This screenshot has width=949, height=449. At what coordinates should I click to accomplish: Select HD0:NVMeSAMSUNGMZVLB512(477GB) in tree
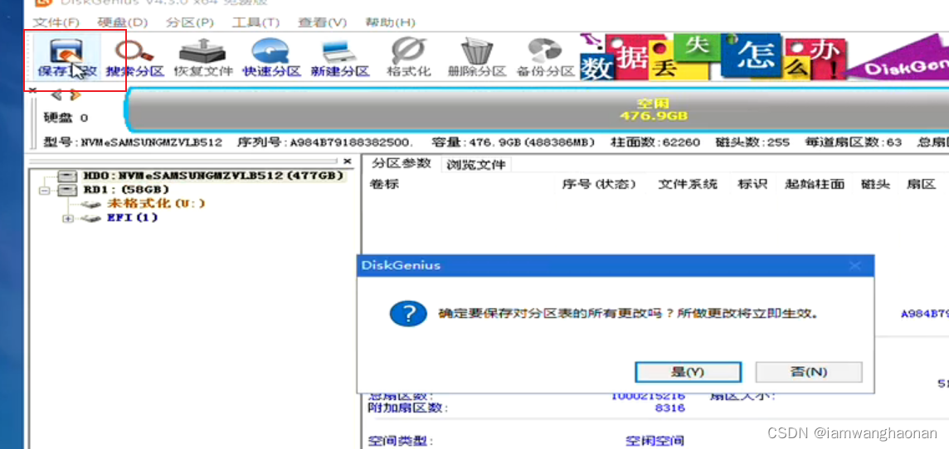[213, 176]
